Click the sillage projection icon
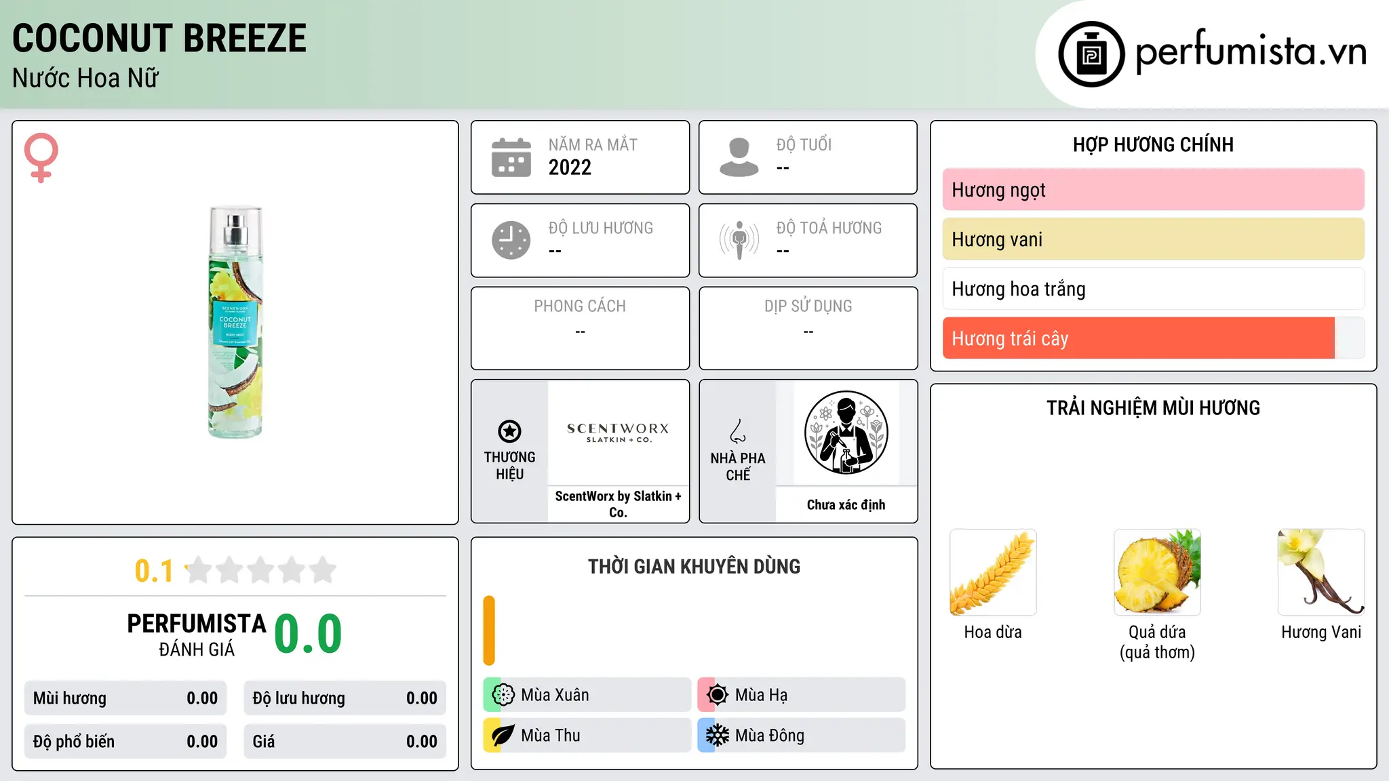This screenshot has width=1389, height=781. [739, 240]
